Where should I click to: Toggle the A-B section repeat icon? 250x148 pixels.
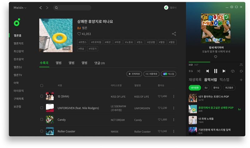[241, 64]
